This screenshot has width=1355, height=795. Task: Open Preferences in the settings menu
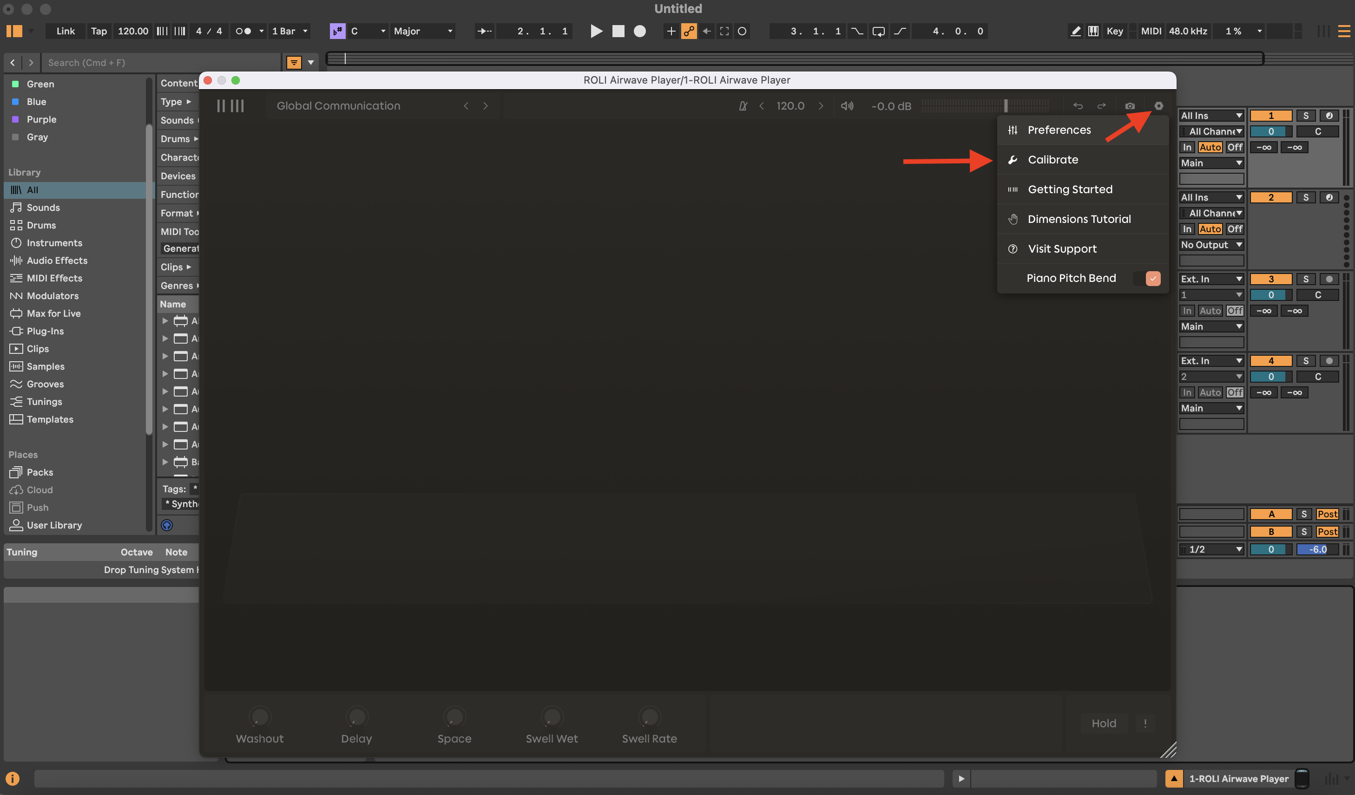1059,130
